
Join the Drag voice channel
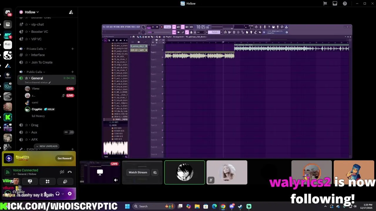35,125
